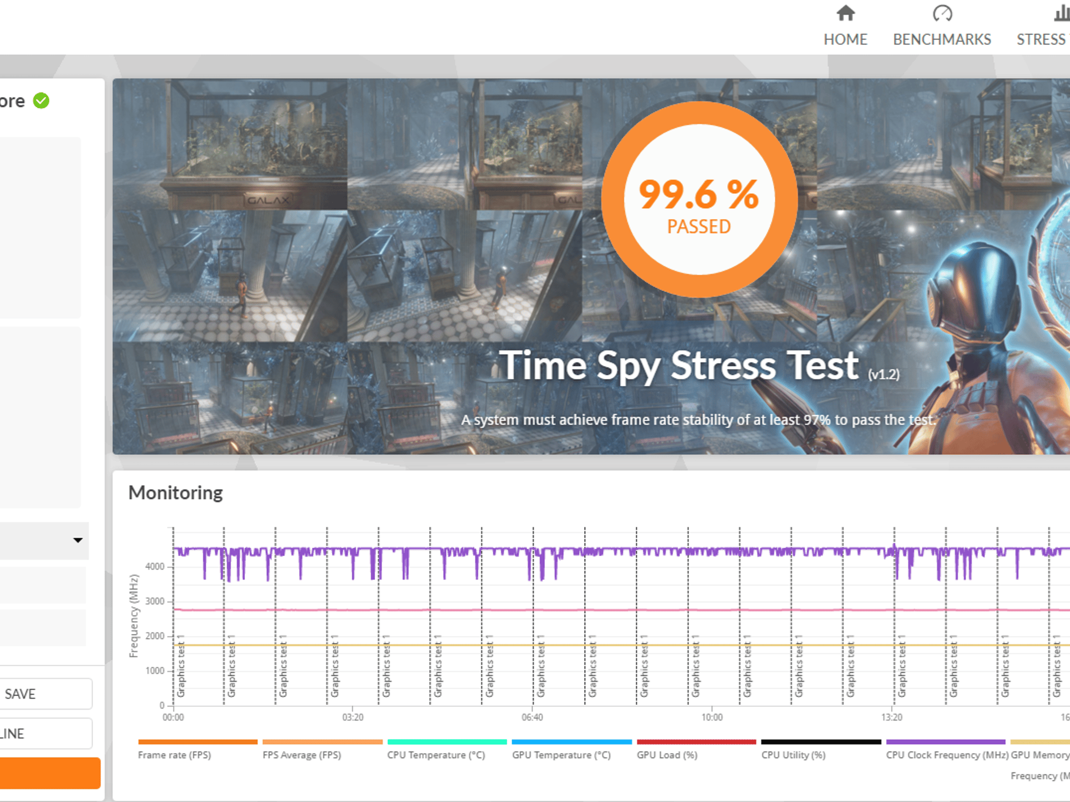Screen dimensions: 1070x802
Task: Toggle the GPU Temperature legend swatch
Action: [572, 742]
